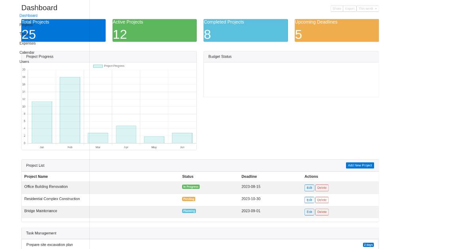The height and width of the screenshot is (249, 474).
Task: Click the In Progress status badge
Action: tap(191, 186)
